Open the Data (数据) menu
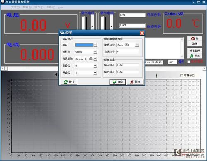Viewport: 207px width, 161px height. coord(27,7)
